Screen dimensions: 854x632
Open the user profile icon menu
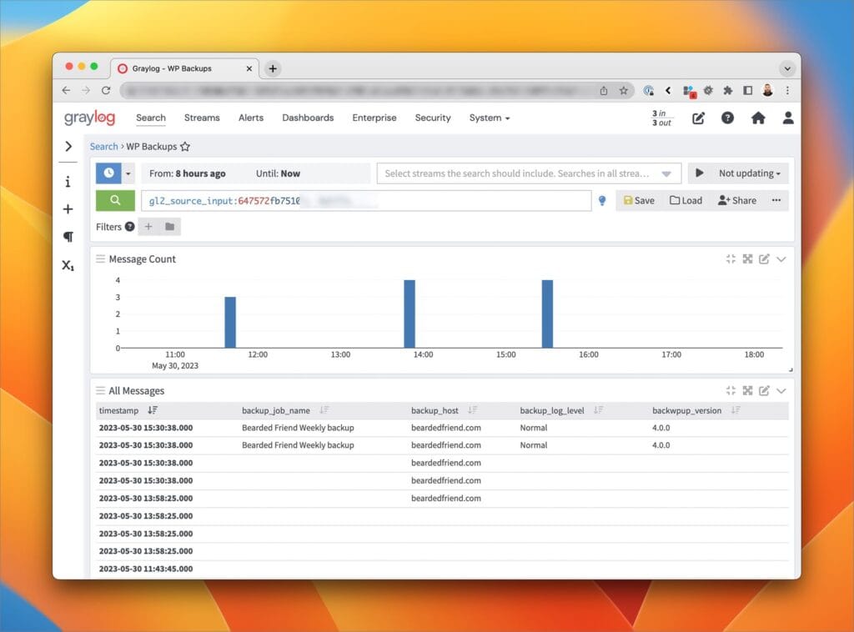[x=787, y=118]
